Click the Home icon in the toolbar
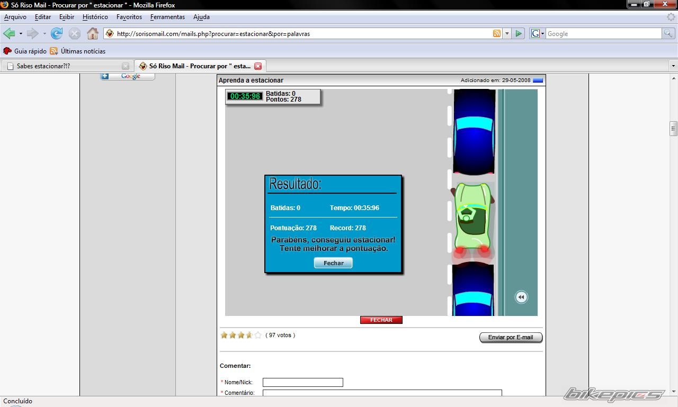 [92, 34]
